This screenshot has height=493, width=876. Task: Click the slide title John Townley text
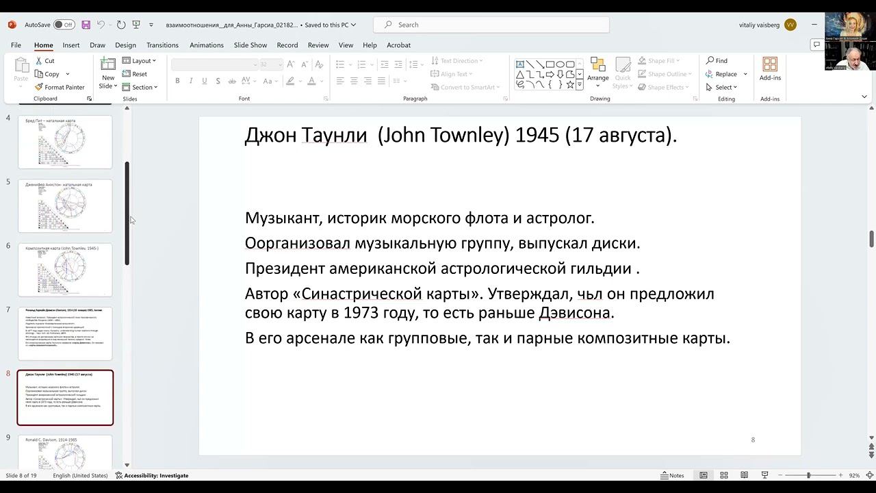[461, 135]
